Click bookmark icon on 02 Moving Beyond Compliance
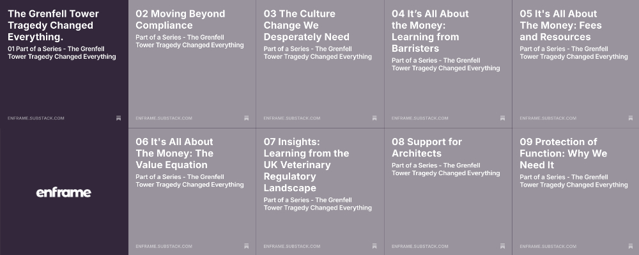This screenshot has width=639, height=255. click(246, 118)
